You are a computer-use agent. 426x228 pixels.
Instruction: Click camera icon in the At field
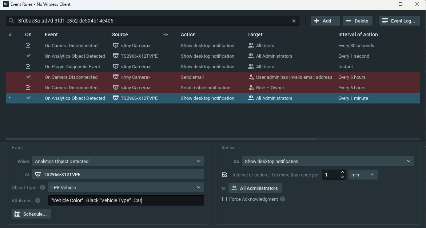38,174
